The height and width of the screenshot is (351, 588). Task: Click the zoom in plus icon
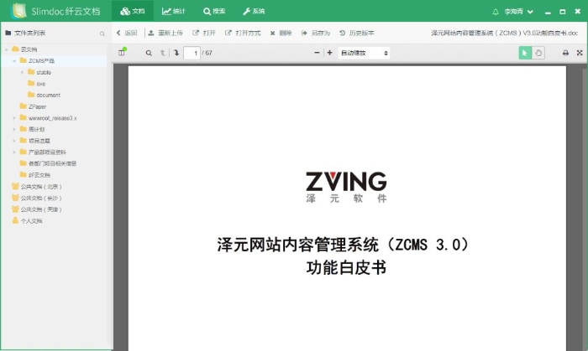[x=329, y=53]
